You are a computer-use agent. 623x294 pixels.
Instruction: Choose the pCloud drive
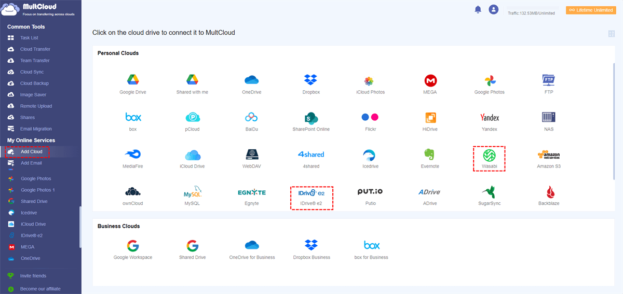coord(192,122)
